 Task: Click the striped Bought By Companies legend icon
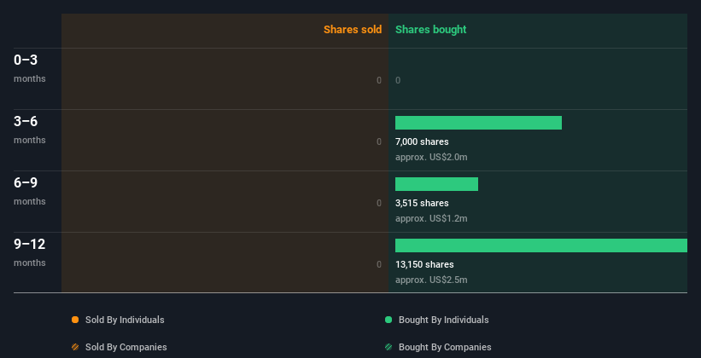388,347
